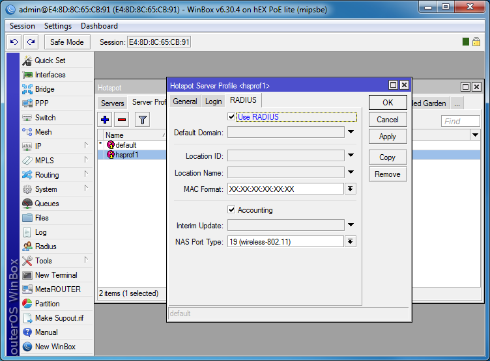Launch New Terminal

pos(57,275)
